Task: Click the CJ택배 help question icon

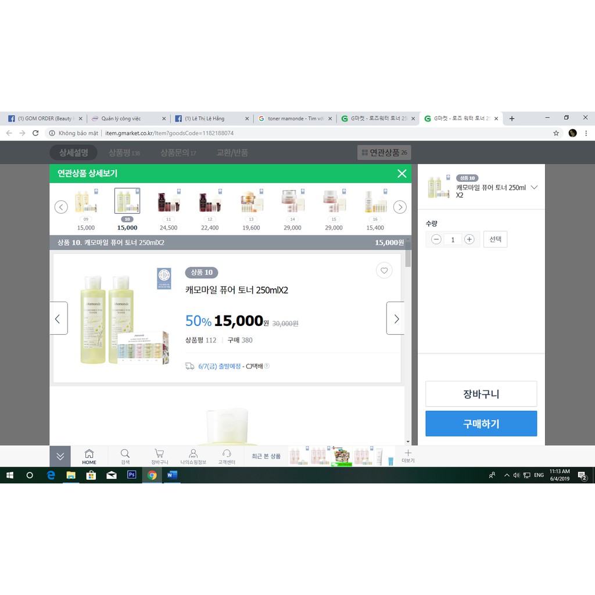Action: pos(267,366)
